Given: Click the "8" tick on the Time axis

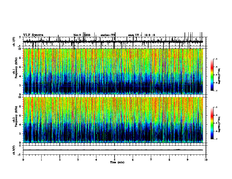Looking at the screenshot, I should pyautogui.click(x=169, y=160).
